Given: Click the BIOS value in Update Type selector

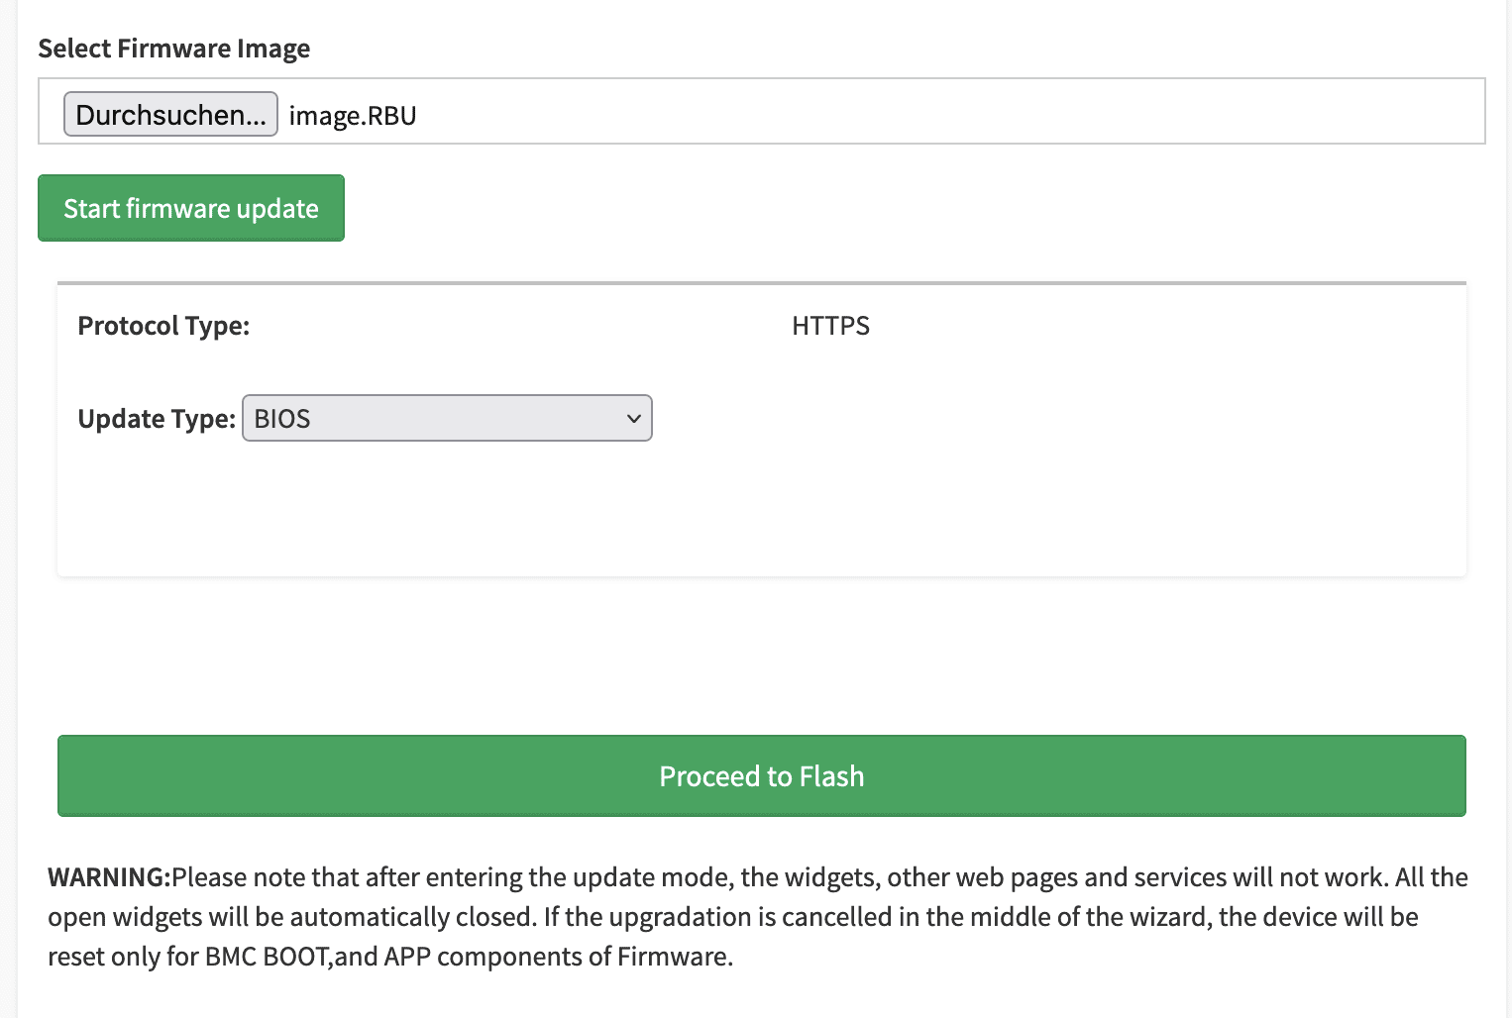Looking at the screenshot, I should [x=282, y=419].
